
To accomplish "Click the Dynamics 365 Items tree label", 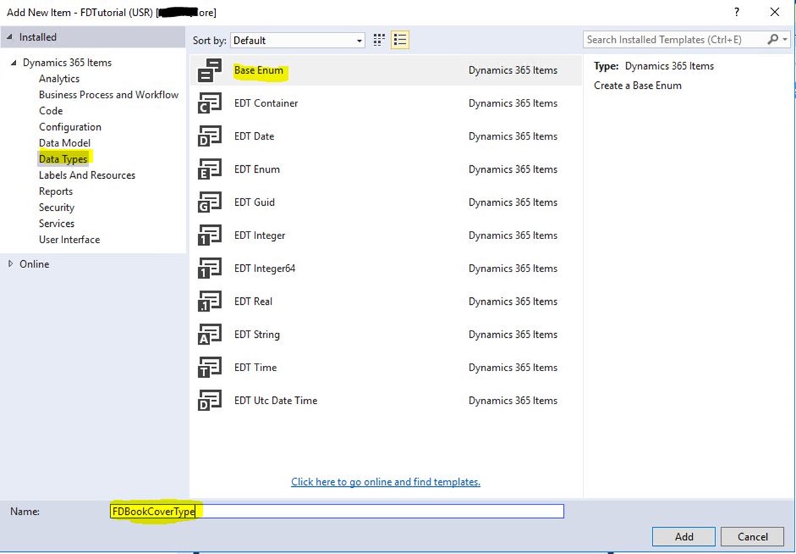I will click(67, 62).
